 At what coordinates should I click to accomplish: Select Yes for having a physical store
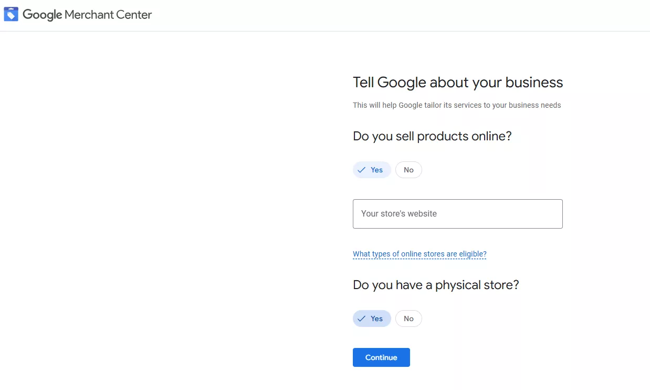[x=372, y=319]
